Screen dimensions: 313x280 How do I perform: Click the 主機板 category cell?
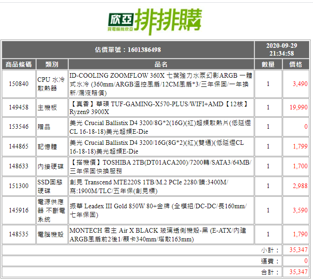click(52, 108)
